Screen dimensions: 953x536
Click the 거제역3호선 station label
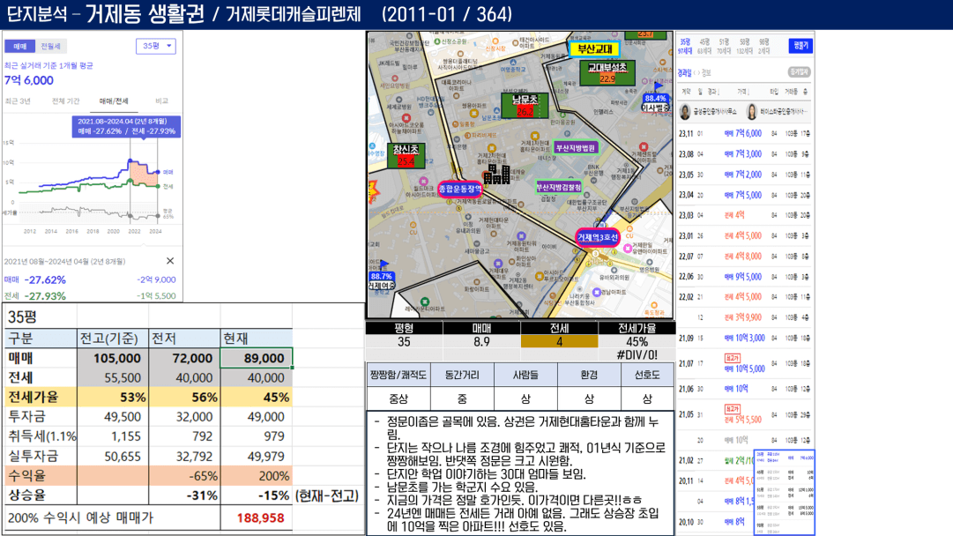pyautogui.click(x=598, y=237)
